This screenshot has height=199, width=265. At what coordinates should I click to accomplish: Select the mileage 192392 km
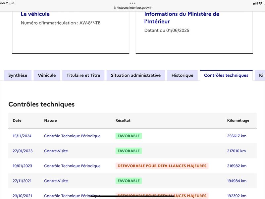point(237,196)
